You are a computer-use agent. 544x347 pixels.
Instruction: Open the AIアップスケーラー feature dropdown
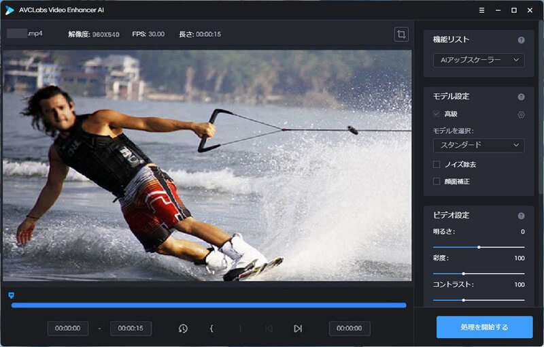(479, 60)
